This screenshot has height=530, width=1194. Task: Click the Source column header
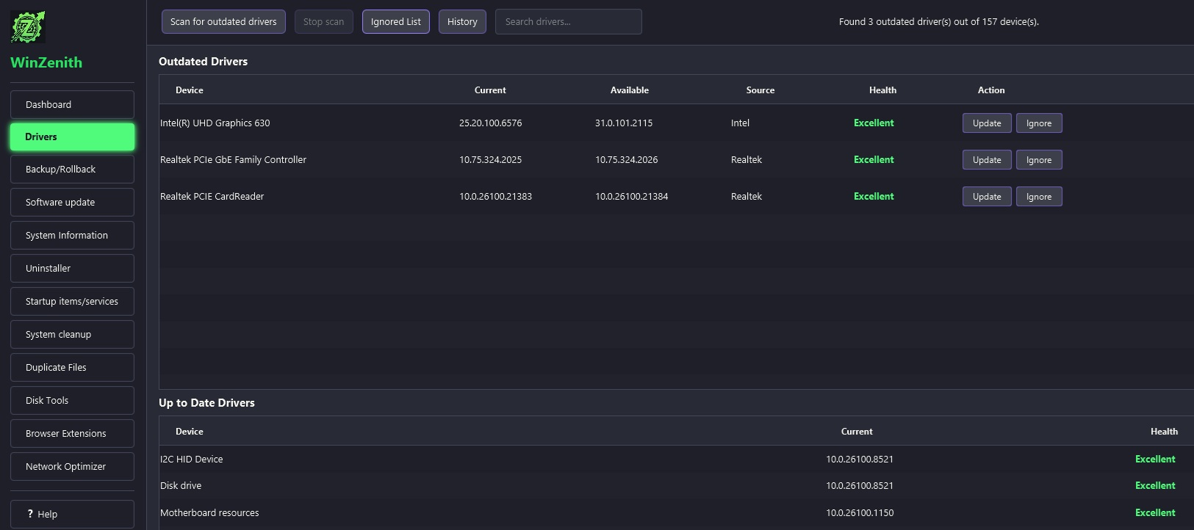[760, 90]
